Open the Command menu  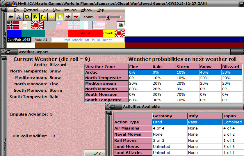pyautogui.click(x=31, y=10)
